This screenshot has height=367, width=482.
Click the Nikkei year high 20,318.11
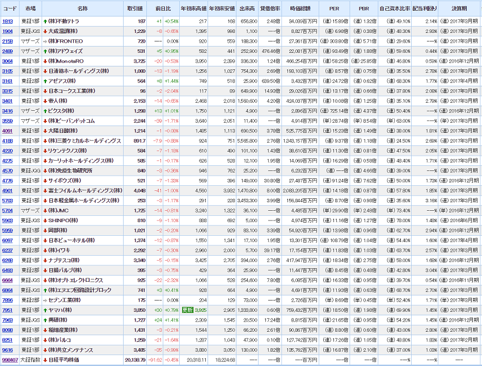(197, 360)
